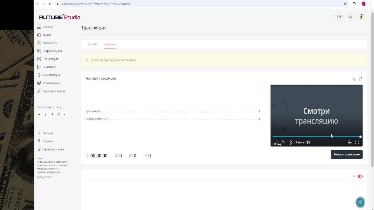The image size is (374, 210).
Task: Click the browser forward arrow
Action: [44, 4]
